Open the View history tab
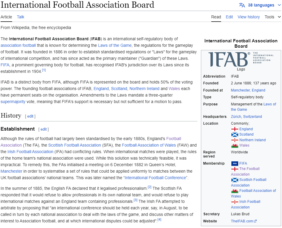 [x=249, y=17]
